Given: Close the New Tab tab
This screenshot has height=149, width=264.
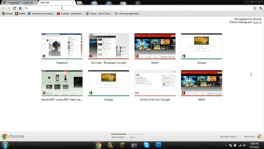Looking at the screenshot, I should [x=73, y=2].
